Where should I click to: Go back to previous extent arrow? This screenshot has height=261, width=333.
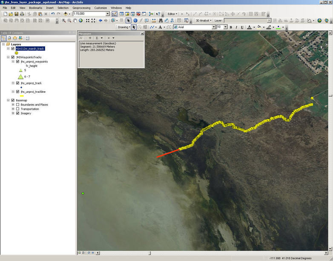click(x=100, y=20)
